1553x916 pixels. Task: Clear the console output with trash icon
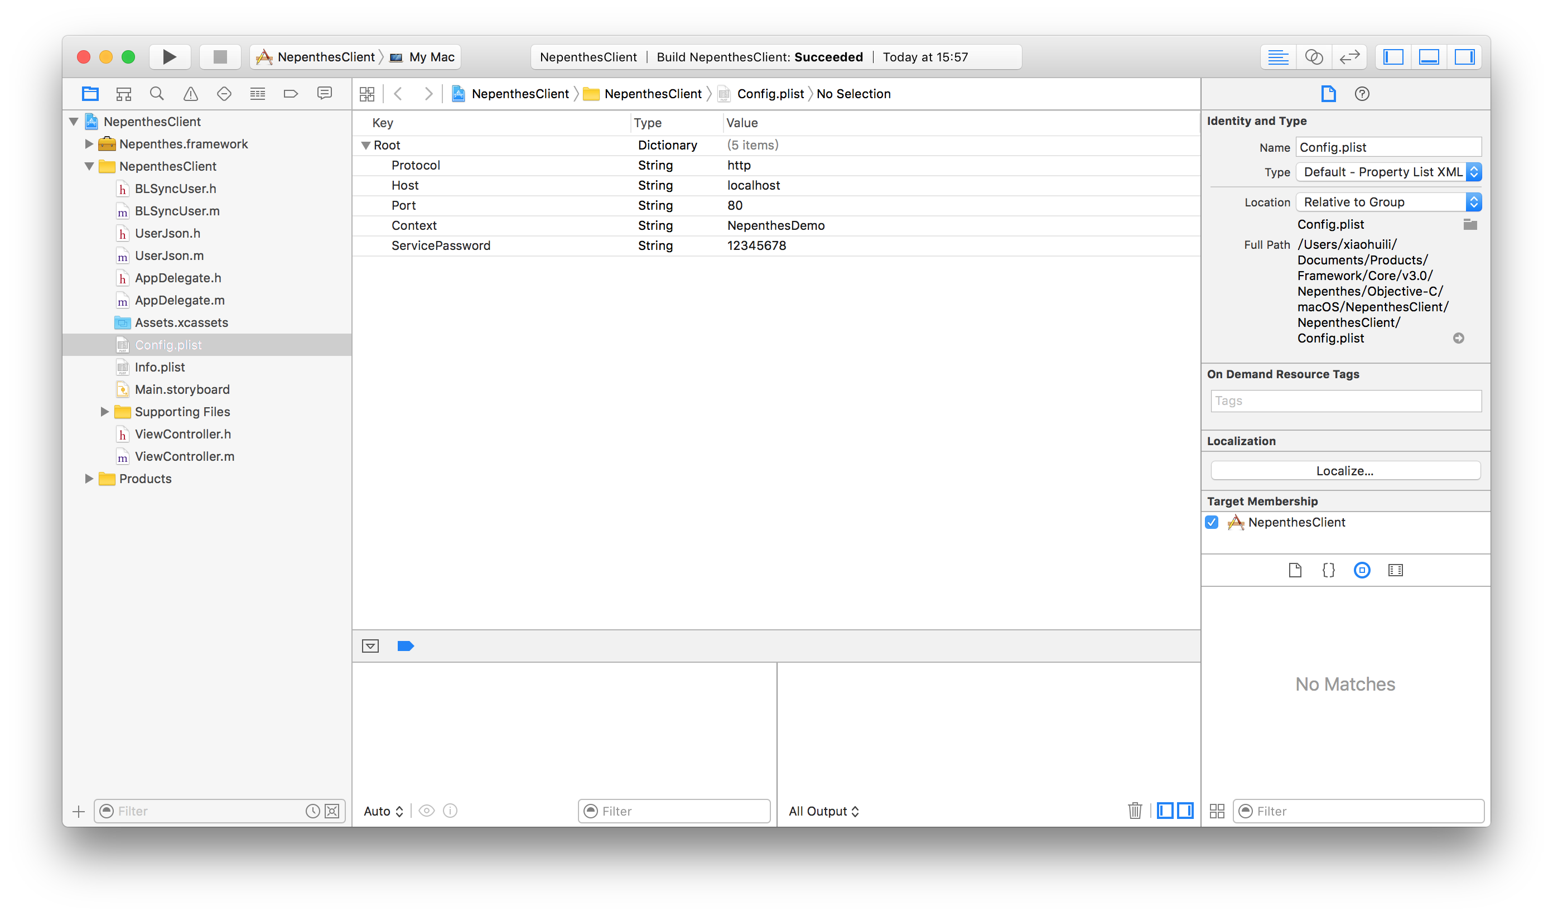pos(1135,811)
